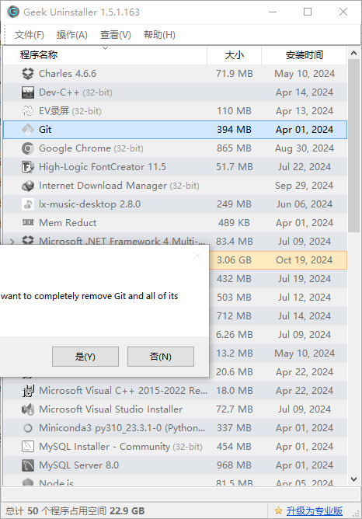Click the 968 MB size cell
This screenshot has height=519, width=362.
pyautogui.click(x=234, y=465)
